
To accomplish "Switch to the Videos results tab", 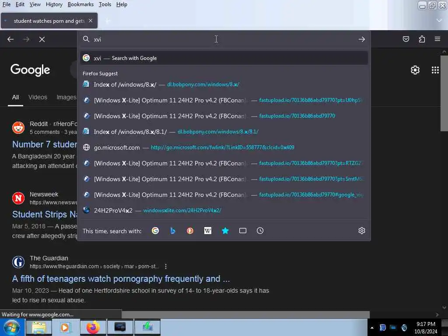I will pos(38,98).
